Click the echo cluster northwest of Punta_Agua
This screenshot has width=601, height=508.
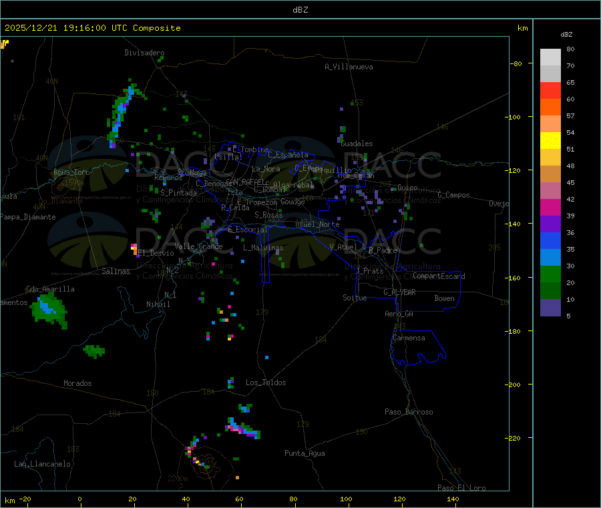[242, 428]
